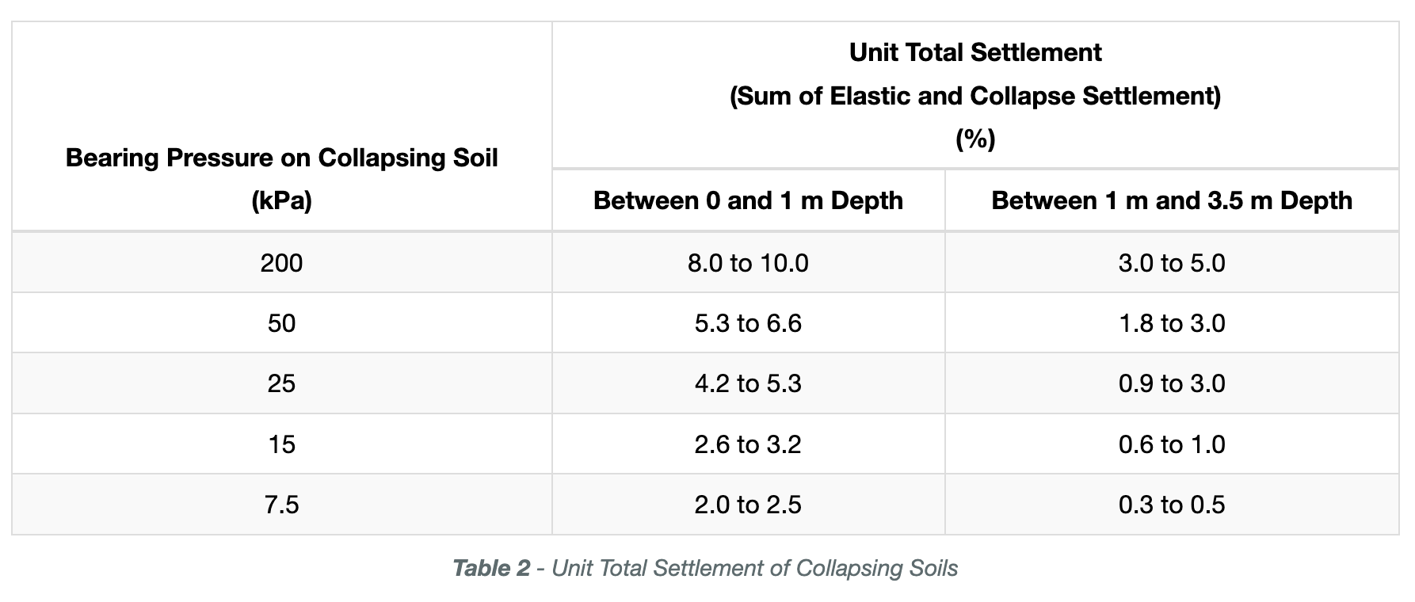Click the 2.0 to 2.5 value cell

click(748, 505)
